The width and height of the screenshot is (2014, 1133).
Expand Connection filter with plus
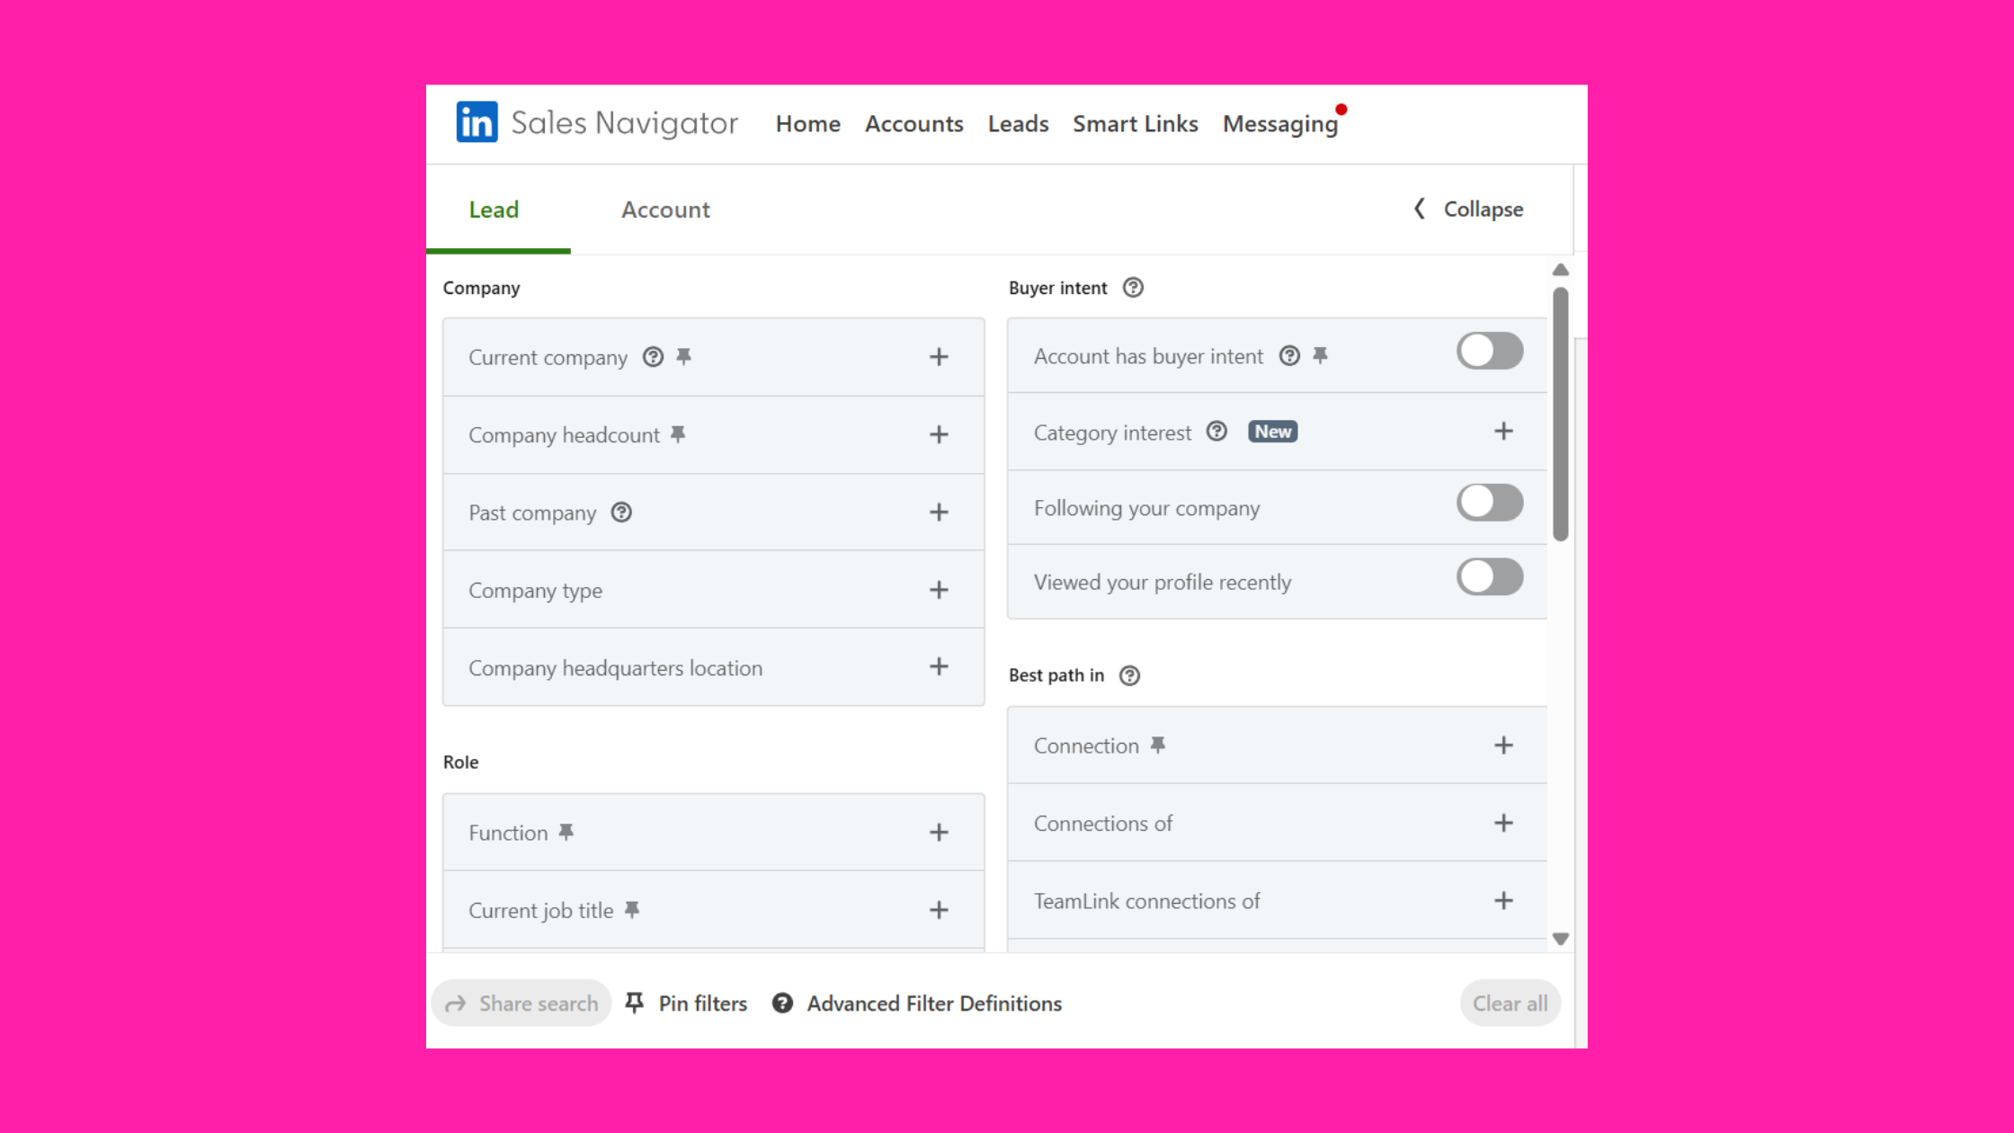pyautogui.click(x=1503, y=745)
